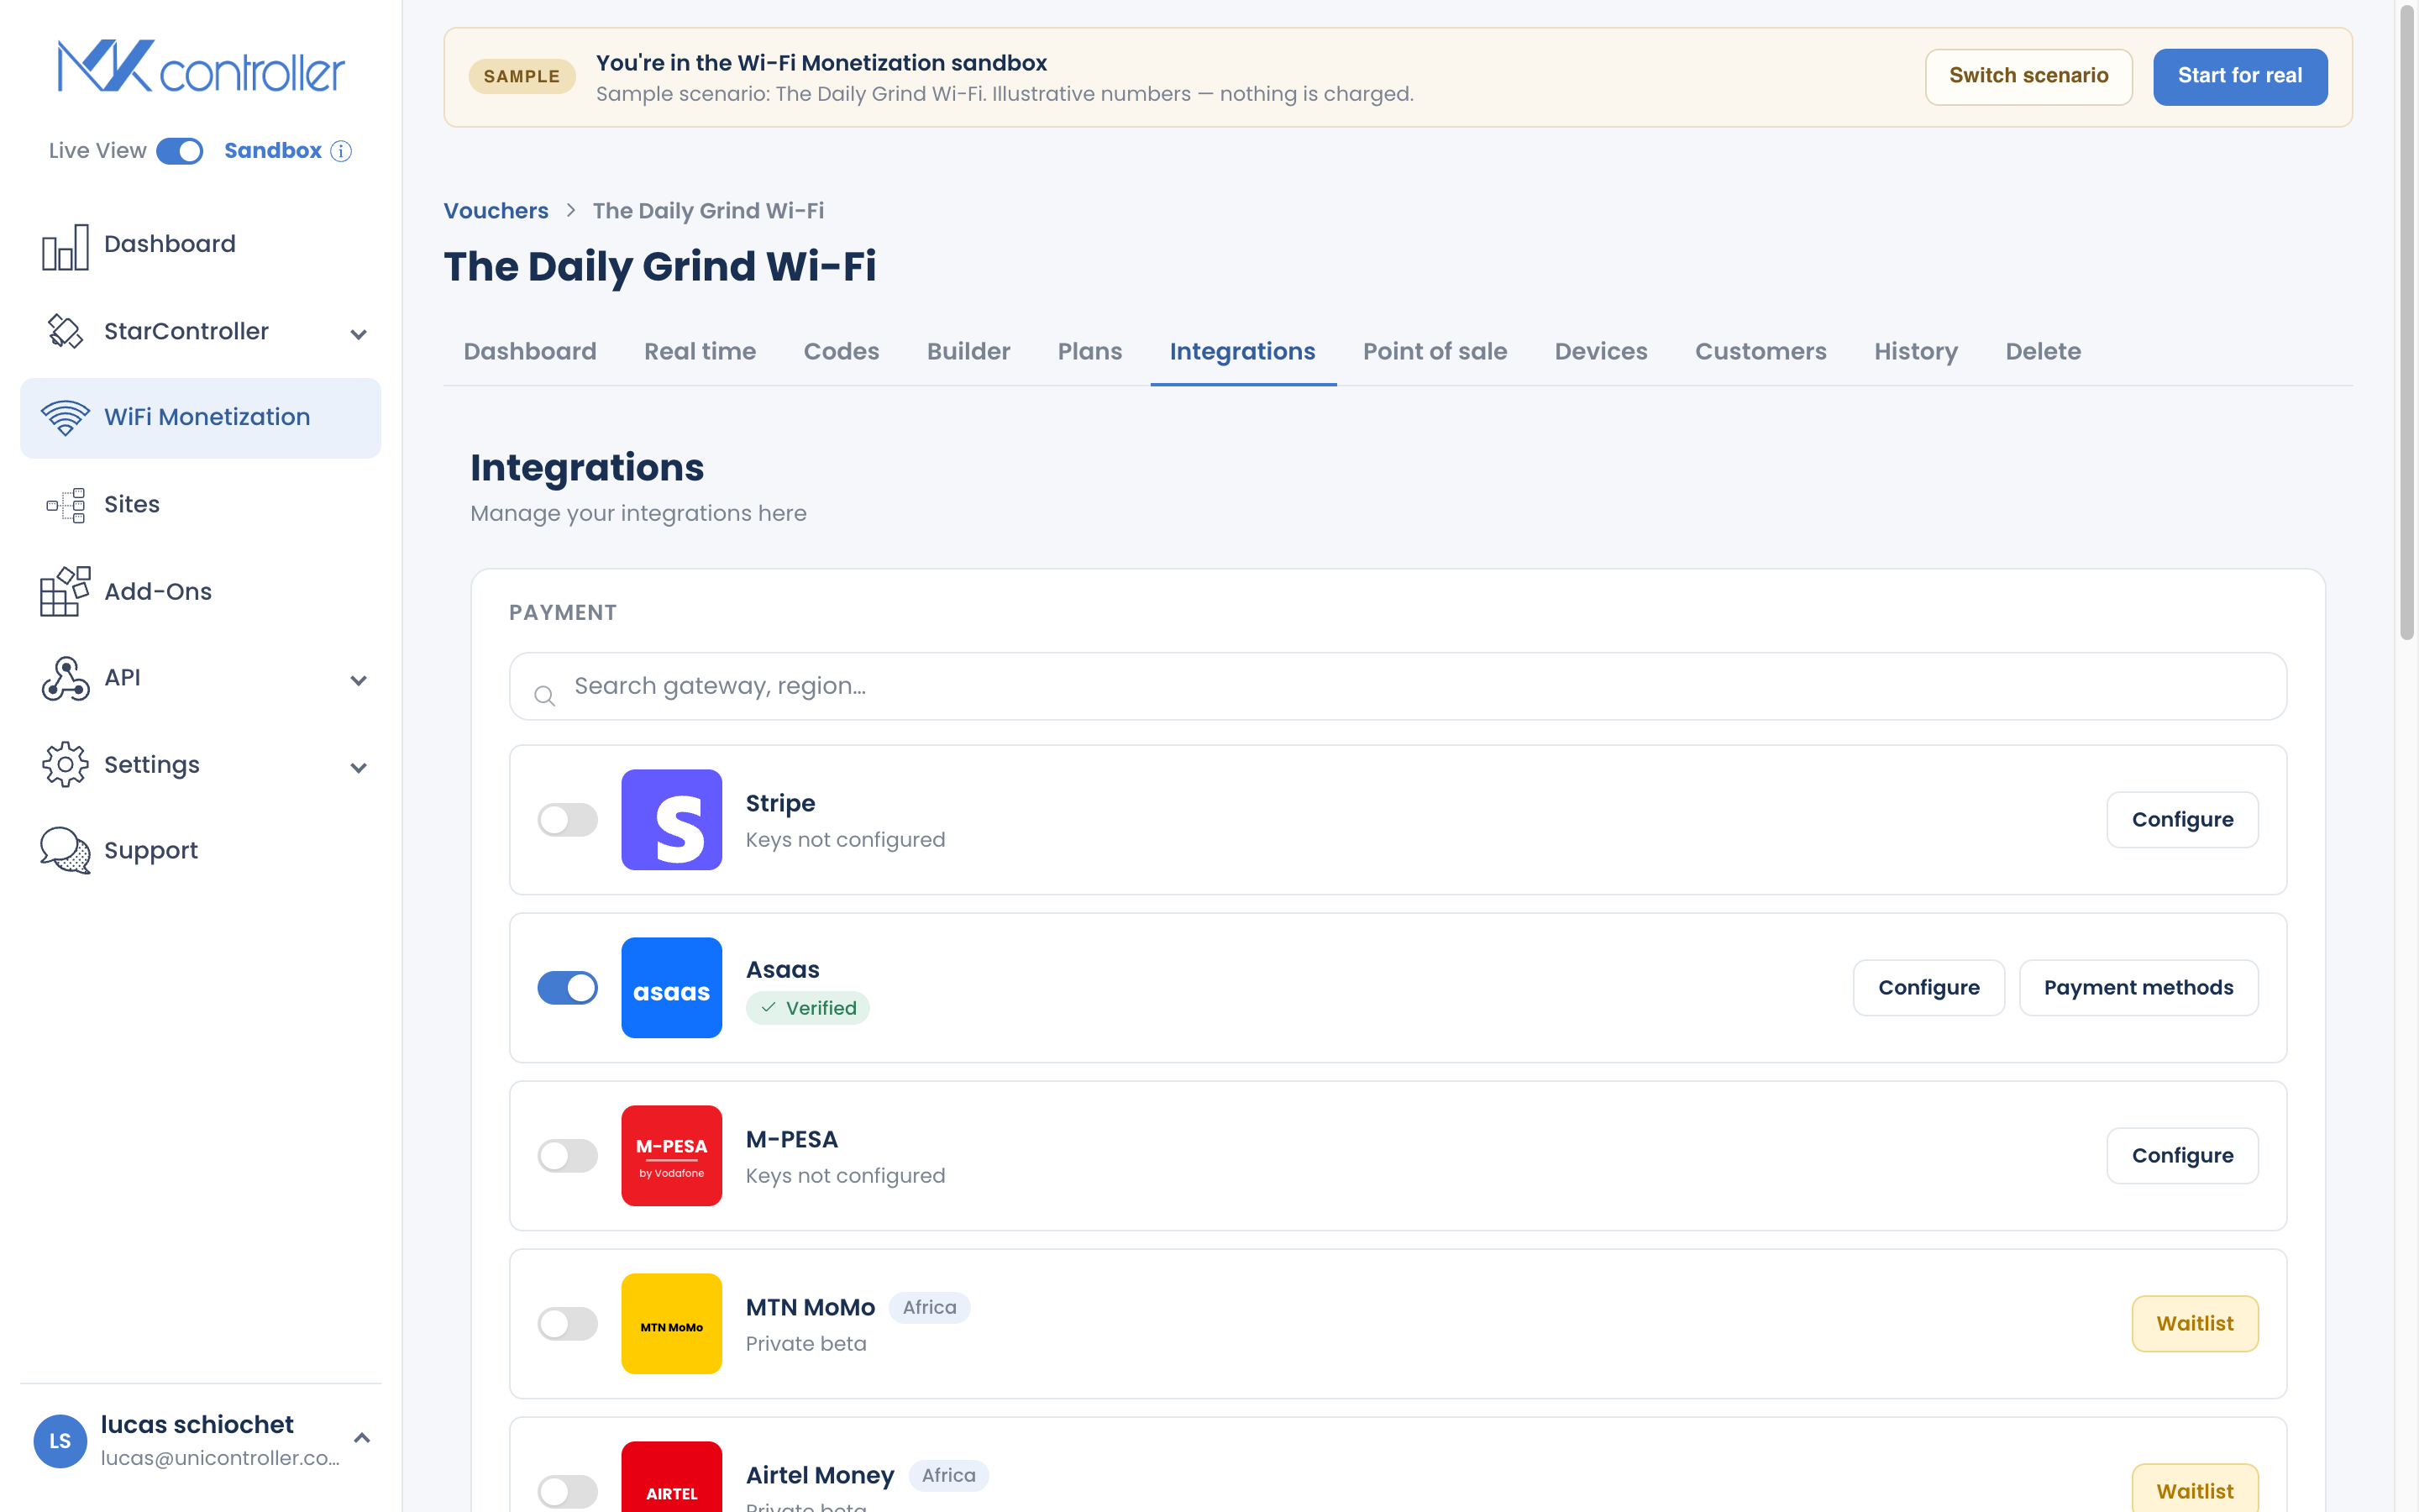Open the Dashboard tab
Screen dimensions: 2419x1512
pyautogui.click(x=530, y=351)
